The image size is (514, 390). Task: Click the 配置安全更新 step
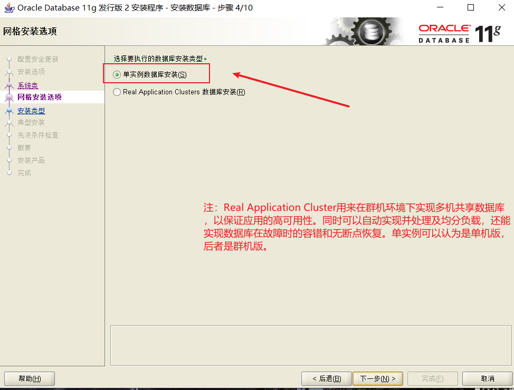click(x=37, y=59)
